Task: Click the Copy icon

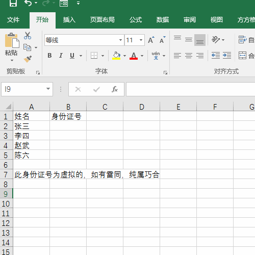Action: (x=27, y=47)
